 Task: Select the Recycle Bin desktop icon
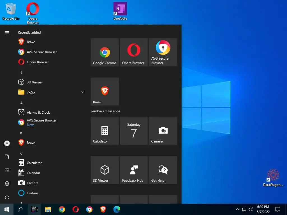coord(11,11)
